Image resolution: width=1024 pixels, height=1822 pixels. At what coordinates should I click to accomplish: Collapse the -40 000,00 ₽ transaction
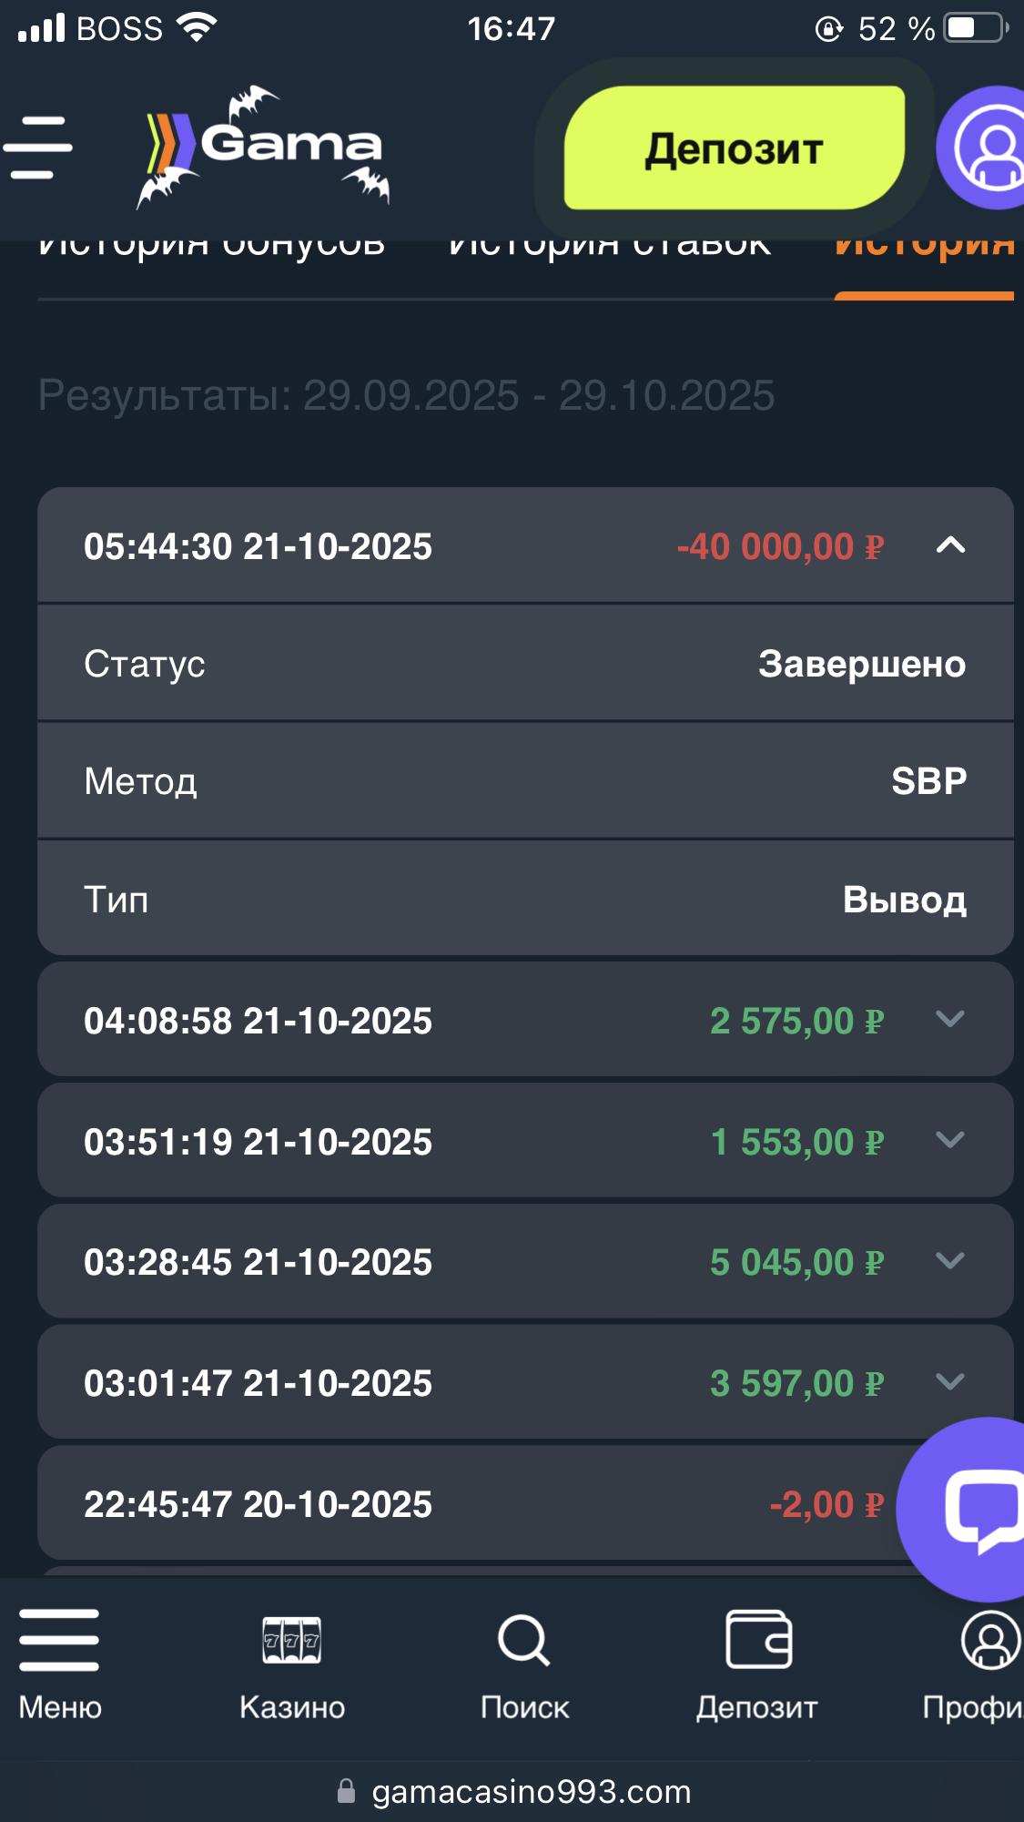pyautogui.click(x=950, y=545)
